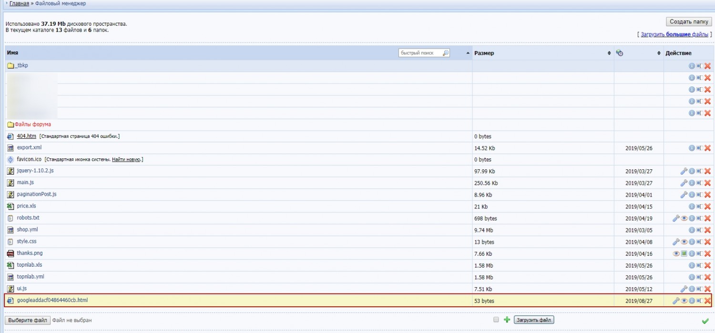Sort by date using the clock column arrows

[x=659, y=53]
